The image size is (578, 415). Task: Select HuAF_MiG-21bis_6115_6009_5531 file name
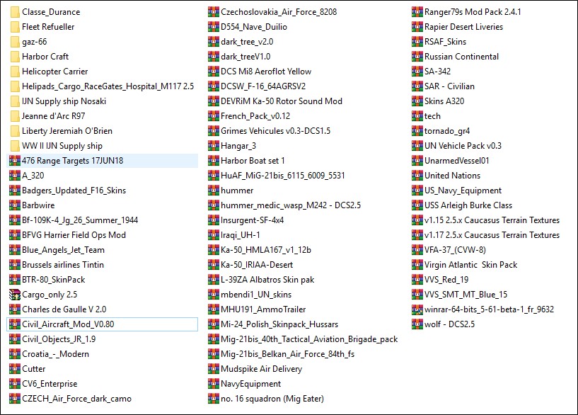(x=283, y=176)
